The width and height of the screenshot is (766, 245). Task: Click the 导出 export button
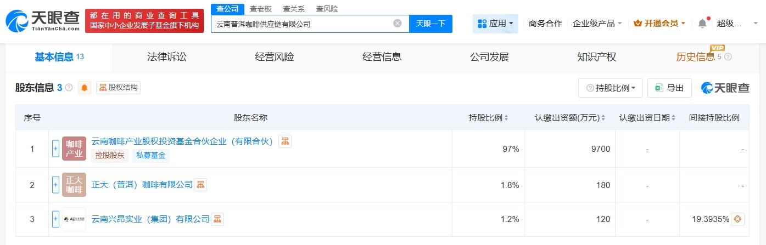pyautogui.click(x=669, y=88)
